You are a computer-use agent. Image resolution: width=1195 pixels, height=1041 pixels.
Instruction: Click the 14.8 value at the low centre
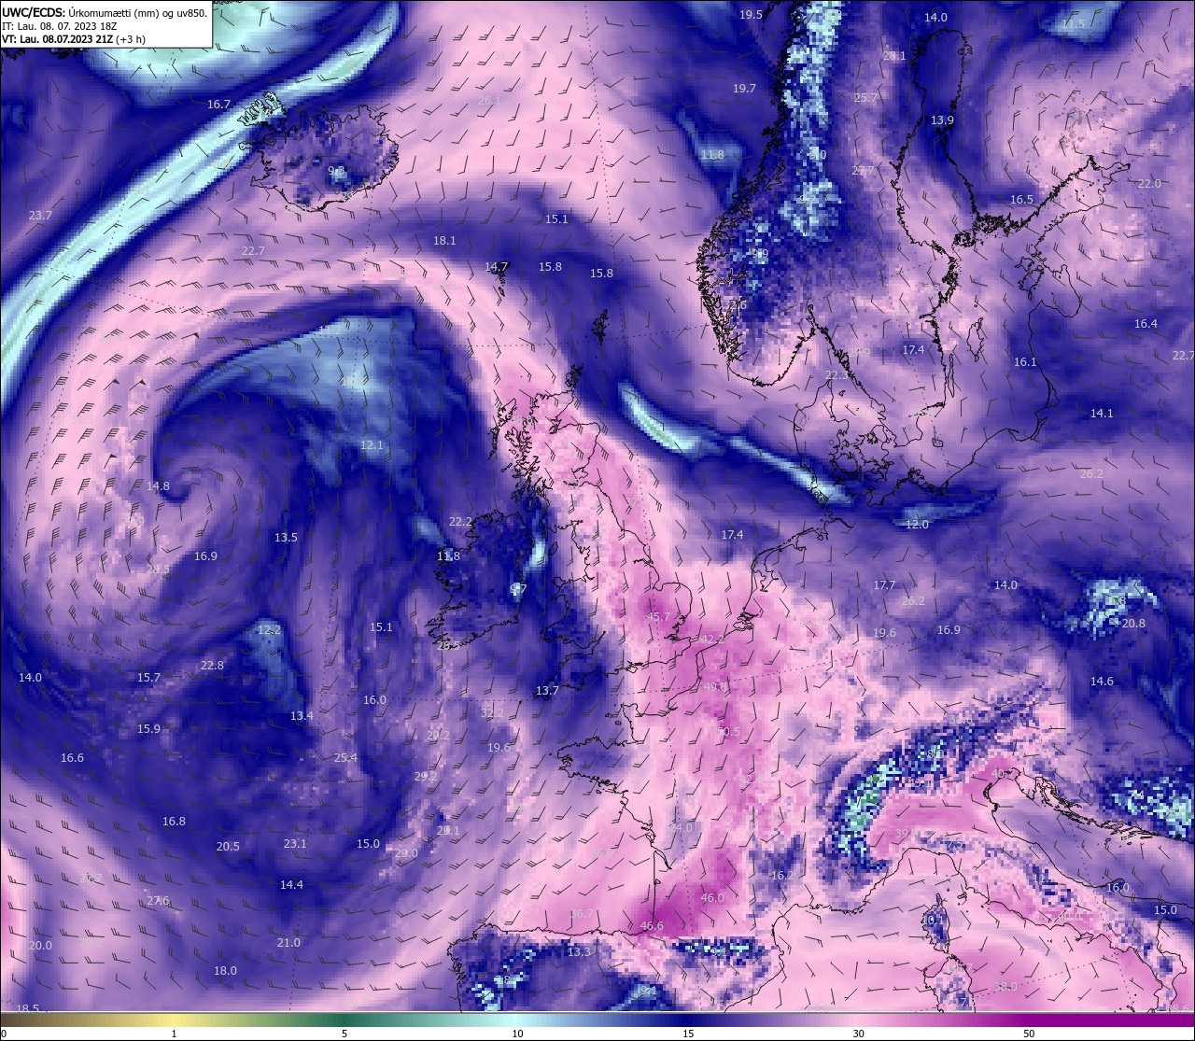click(159, 486)
